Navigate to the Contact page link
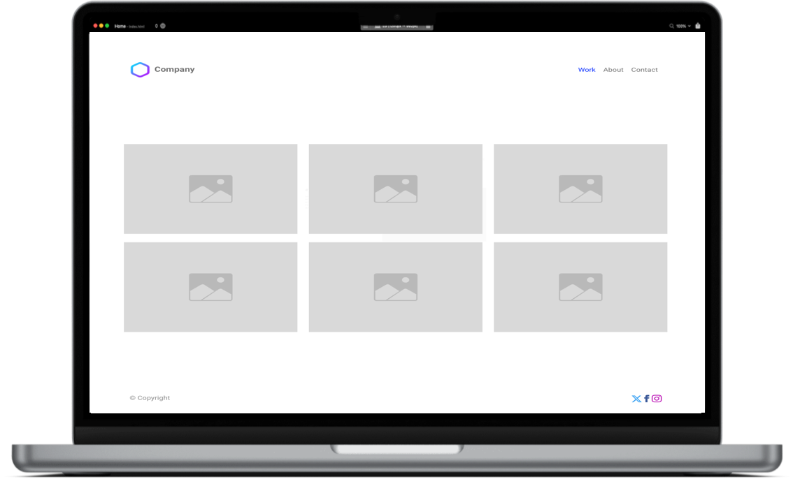The height and width of the screenshot is (479, 793). coord(644,70)
